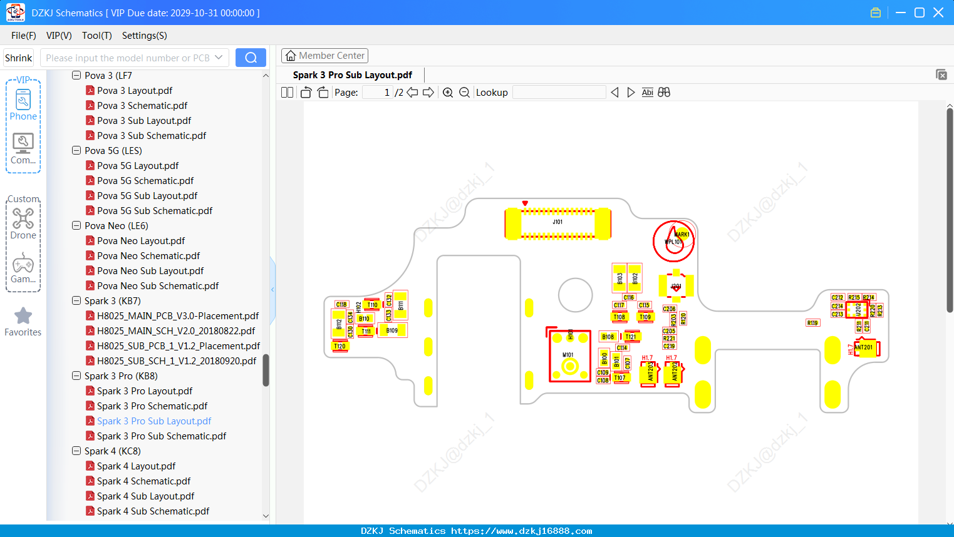This screenshot has height=537, width=954.
Task: Collapse the Spark 4 (KC8) folder
Action: (x=76, y=451)
